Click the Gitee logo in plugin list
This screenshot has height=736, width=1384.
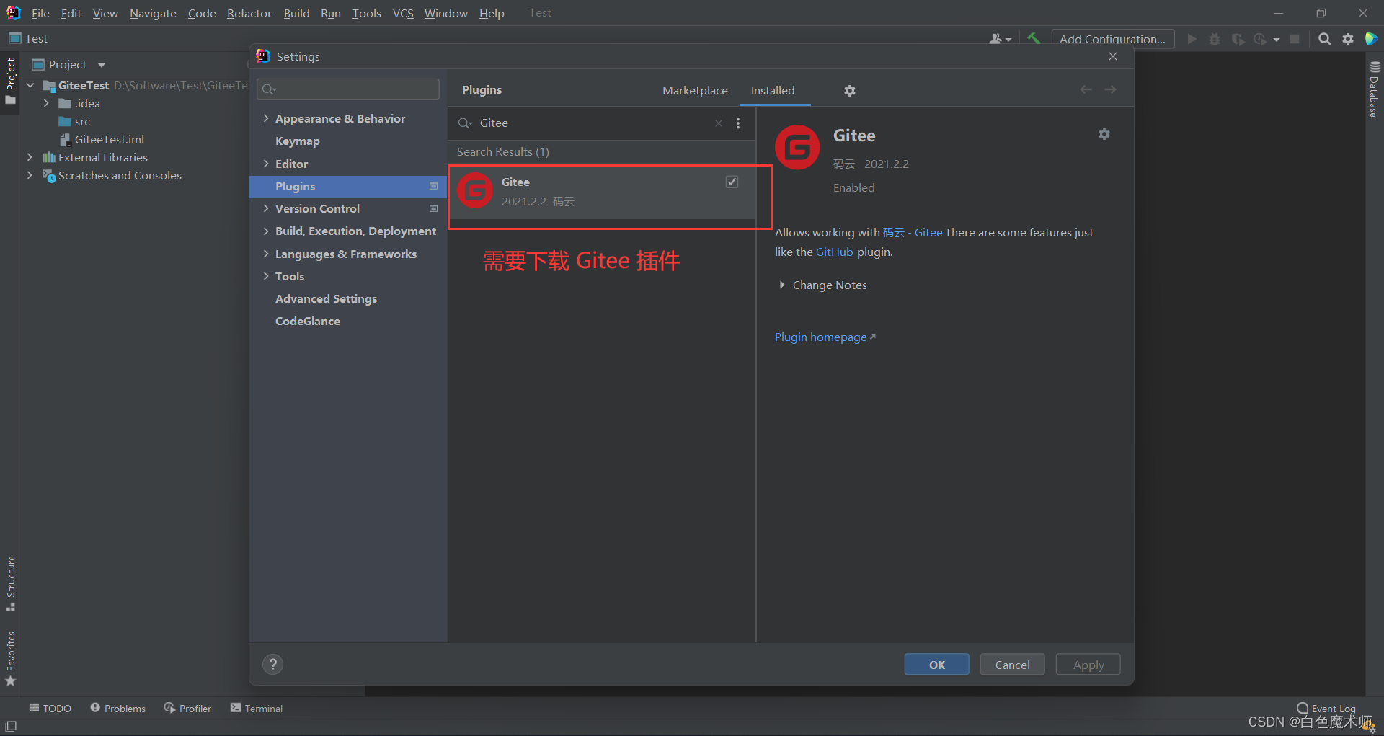pyautogui.click(x=475, y=191)
